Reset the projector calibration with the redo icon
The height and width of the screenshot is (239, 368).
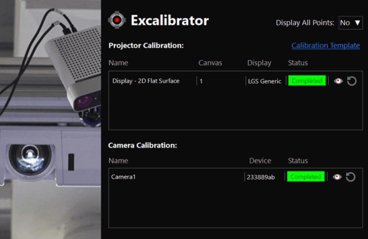pos(352,81)
